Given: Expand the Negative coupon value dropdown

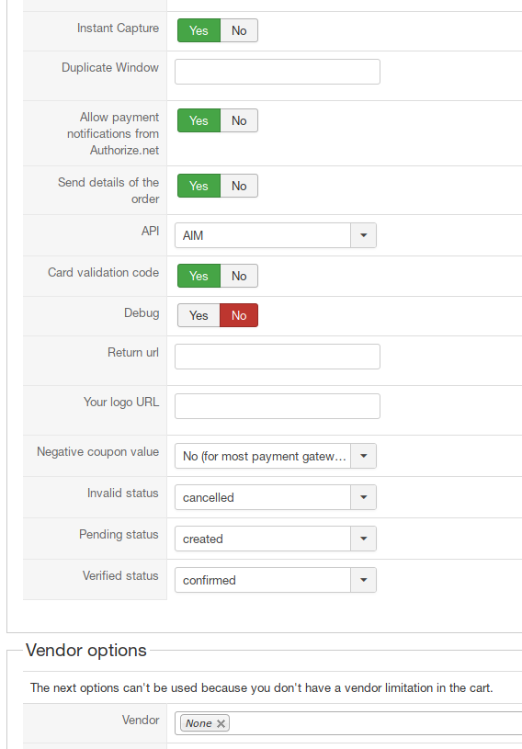Looking at the screenshot, I should 276,456.
